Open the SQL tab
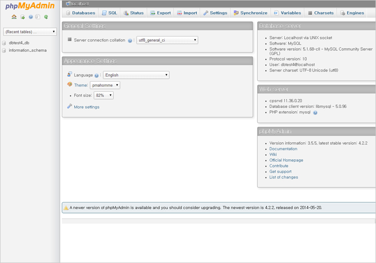Screen dimensions: 376x263 click(x=109, y=13)
